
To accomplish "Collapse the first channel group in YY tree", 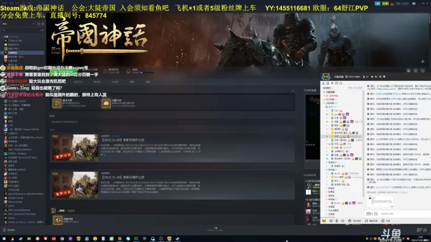I will tap(324, 92).
